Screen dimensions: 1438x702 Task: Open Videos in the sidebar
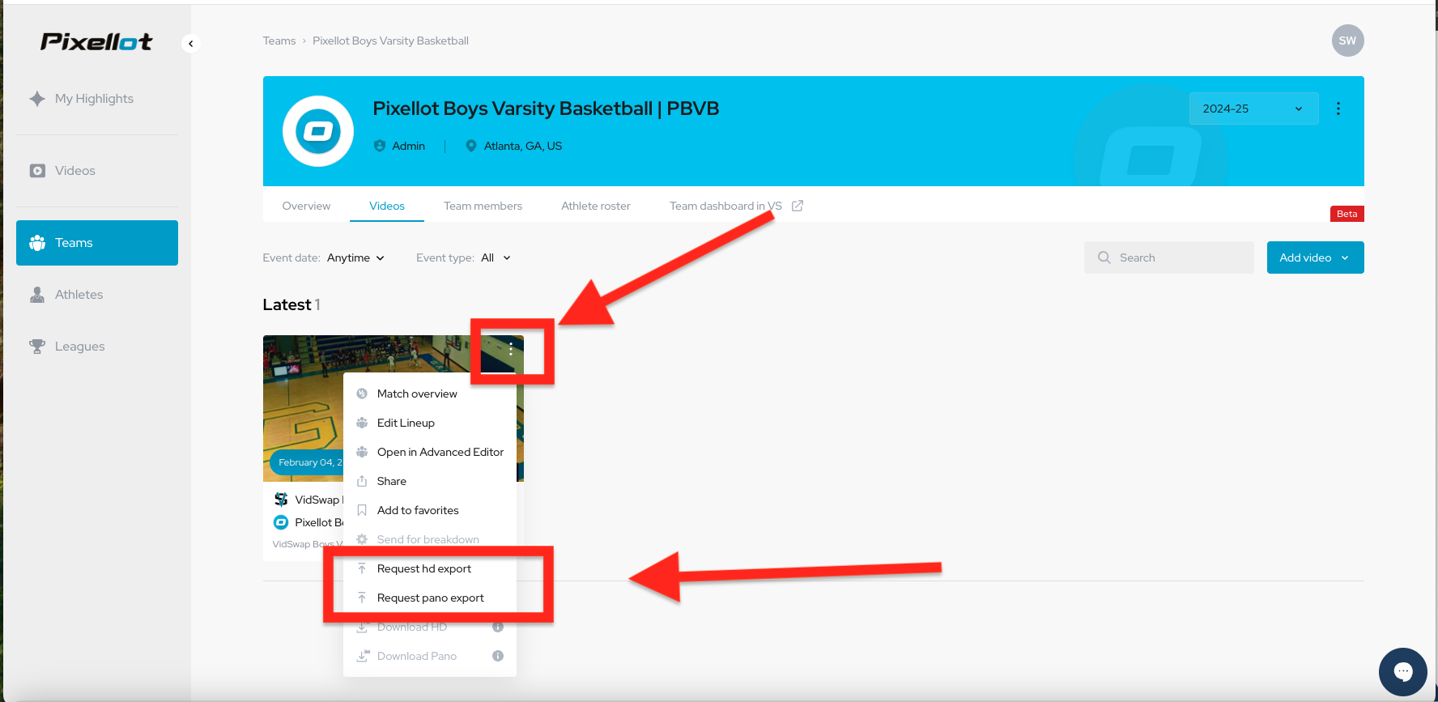pyautogui.click(x=97, y=171)
